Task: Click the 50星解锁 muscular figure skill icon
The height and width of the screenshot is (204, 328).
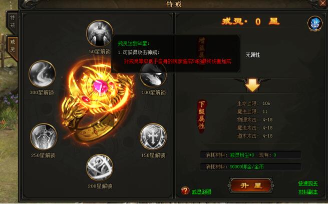Action: click(100, 33)
